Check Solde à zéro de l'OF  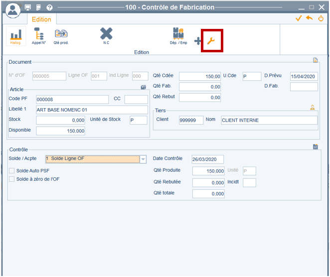click(x=12, y=179)
